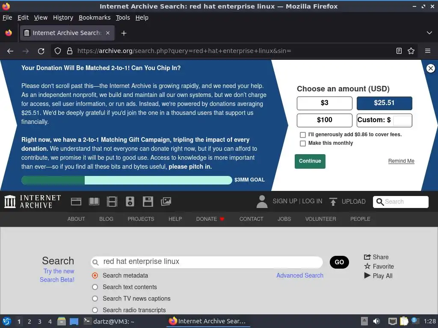The width and height of the screenshot is (438, 328).
Task: Select Search text contents radio option
Action: pos(95,287)
